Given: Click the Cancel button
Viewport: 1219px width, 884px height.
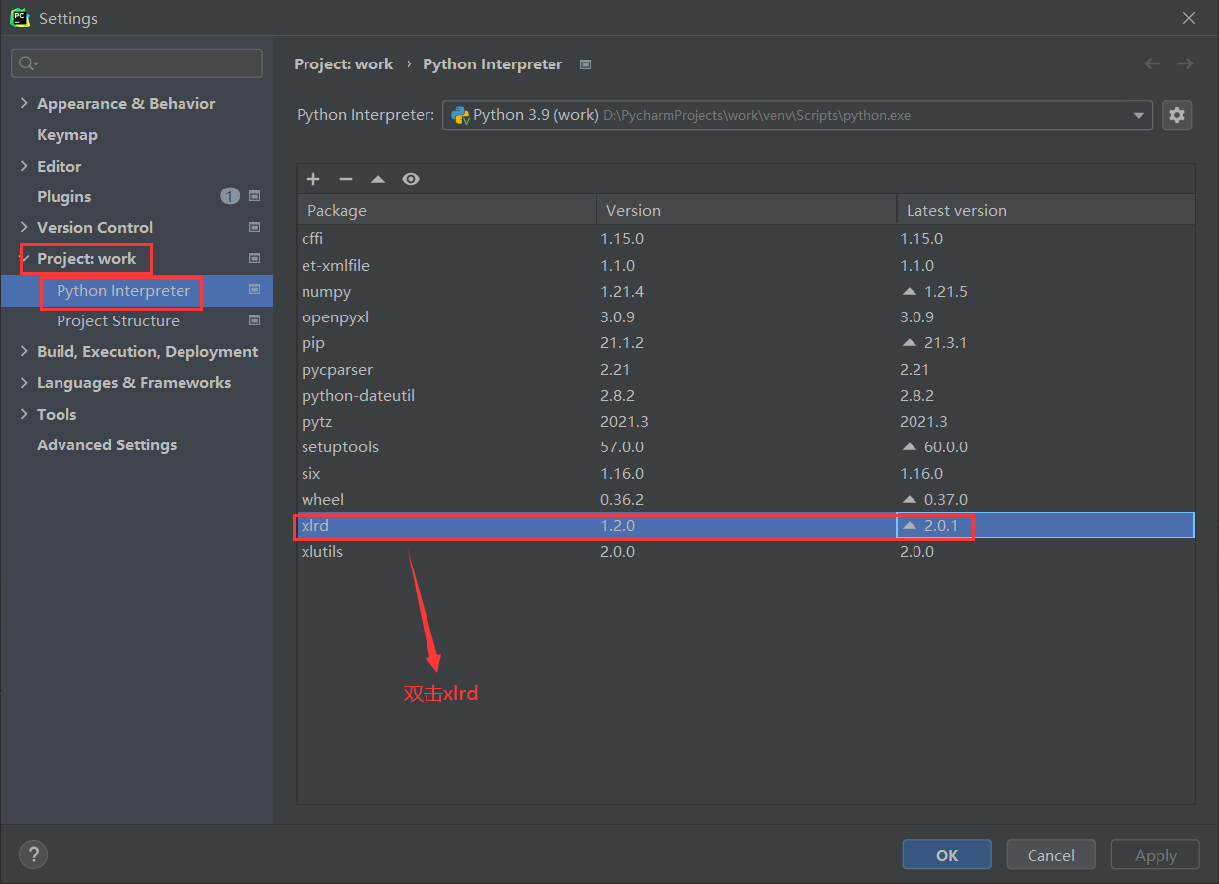Looking at the screenshot, I should (x=1051, y=855).
